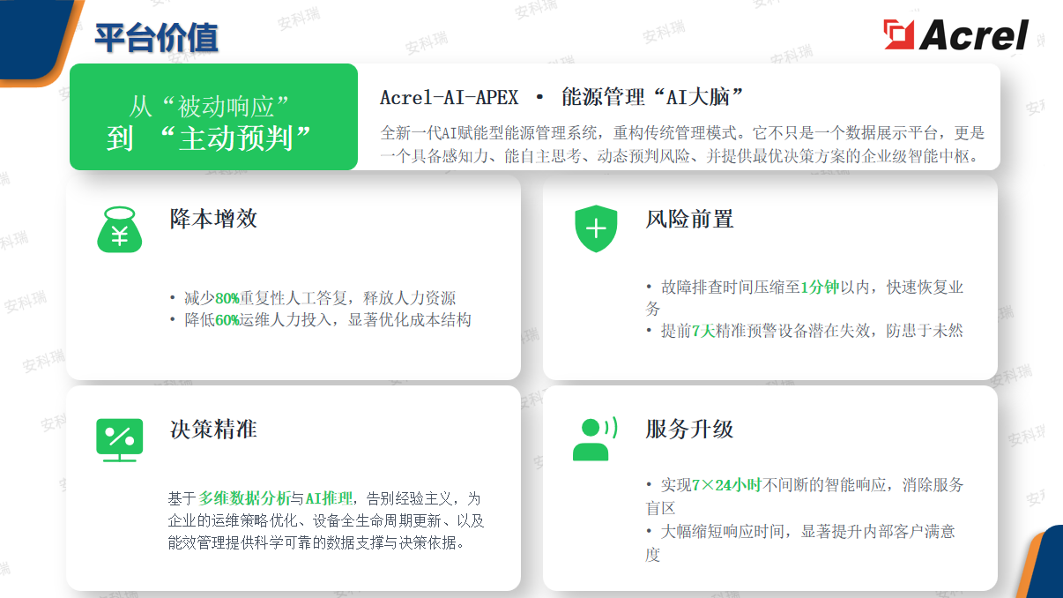Click the green 多维数据分析 text
The image size is (1063, 598).
tap(244, 498)
